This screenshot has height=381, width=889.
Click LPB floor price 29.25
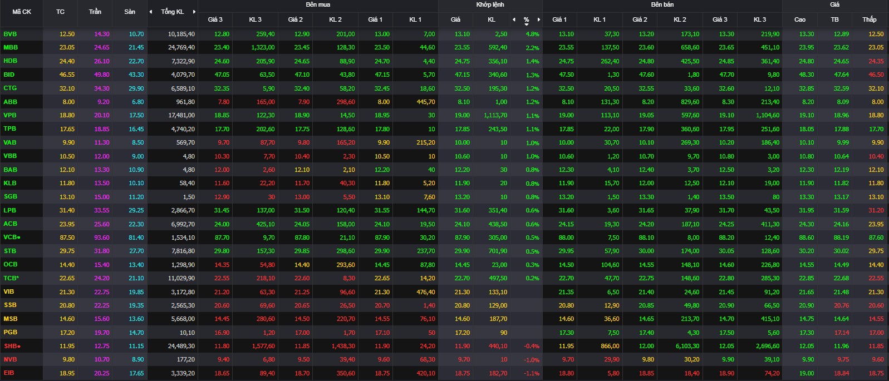tap(136, 210)
